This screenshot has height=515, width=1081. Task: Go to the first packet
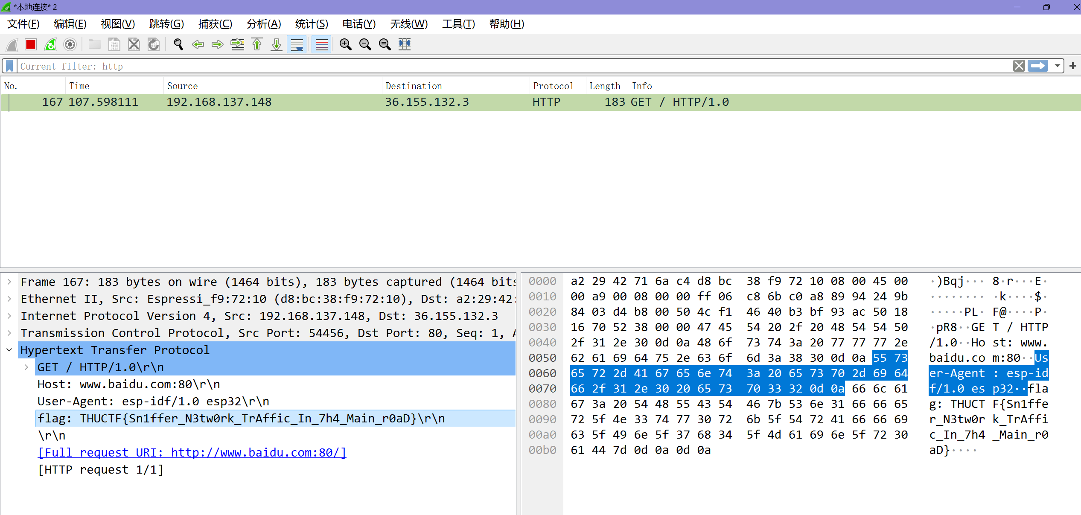[257, 44]
